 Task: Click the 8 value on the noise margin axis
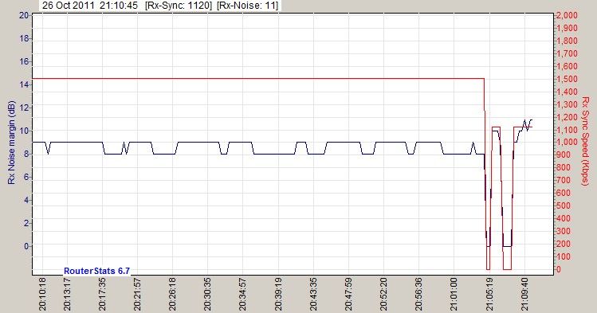26,154
